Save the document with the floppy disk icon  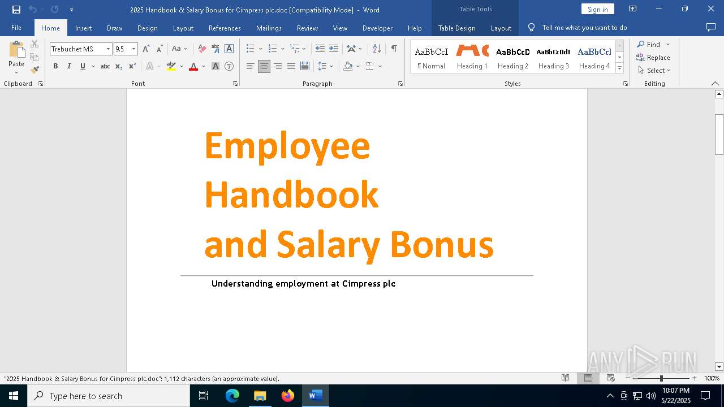coord(16,10)
